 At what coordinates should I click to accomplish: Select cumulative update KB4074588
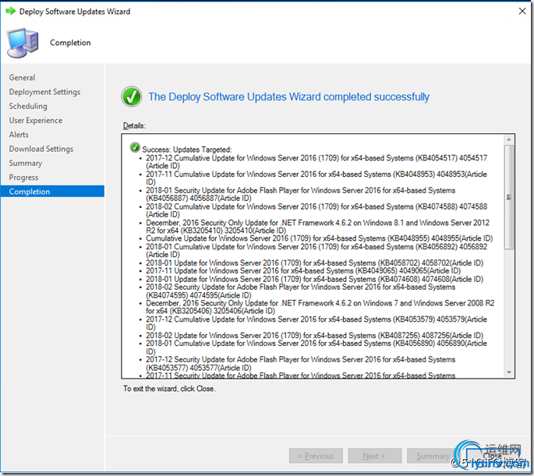(317, 210)
